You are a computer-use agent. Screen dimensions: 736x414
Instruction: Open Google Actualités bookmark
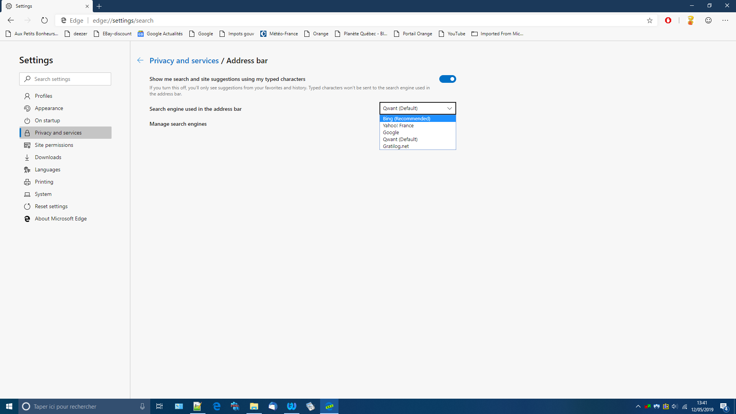point(160,34)
